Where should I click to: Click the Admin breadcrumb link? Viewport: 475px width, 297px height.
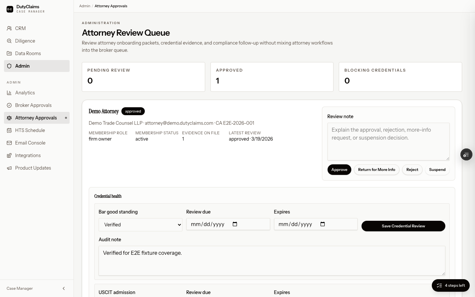click(x=85, y=6)
